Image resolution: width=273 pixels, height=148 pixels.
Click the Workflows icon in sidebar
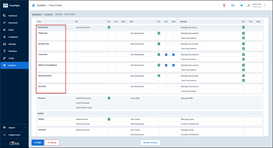(x=5, y=51)
